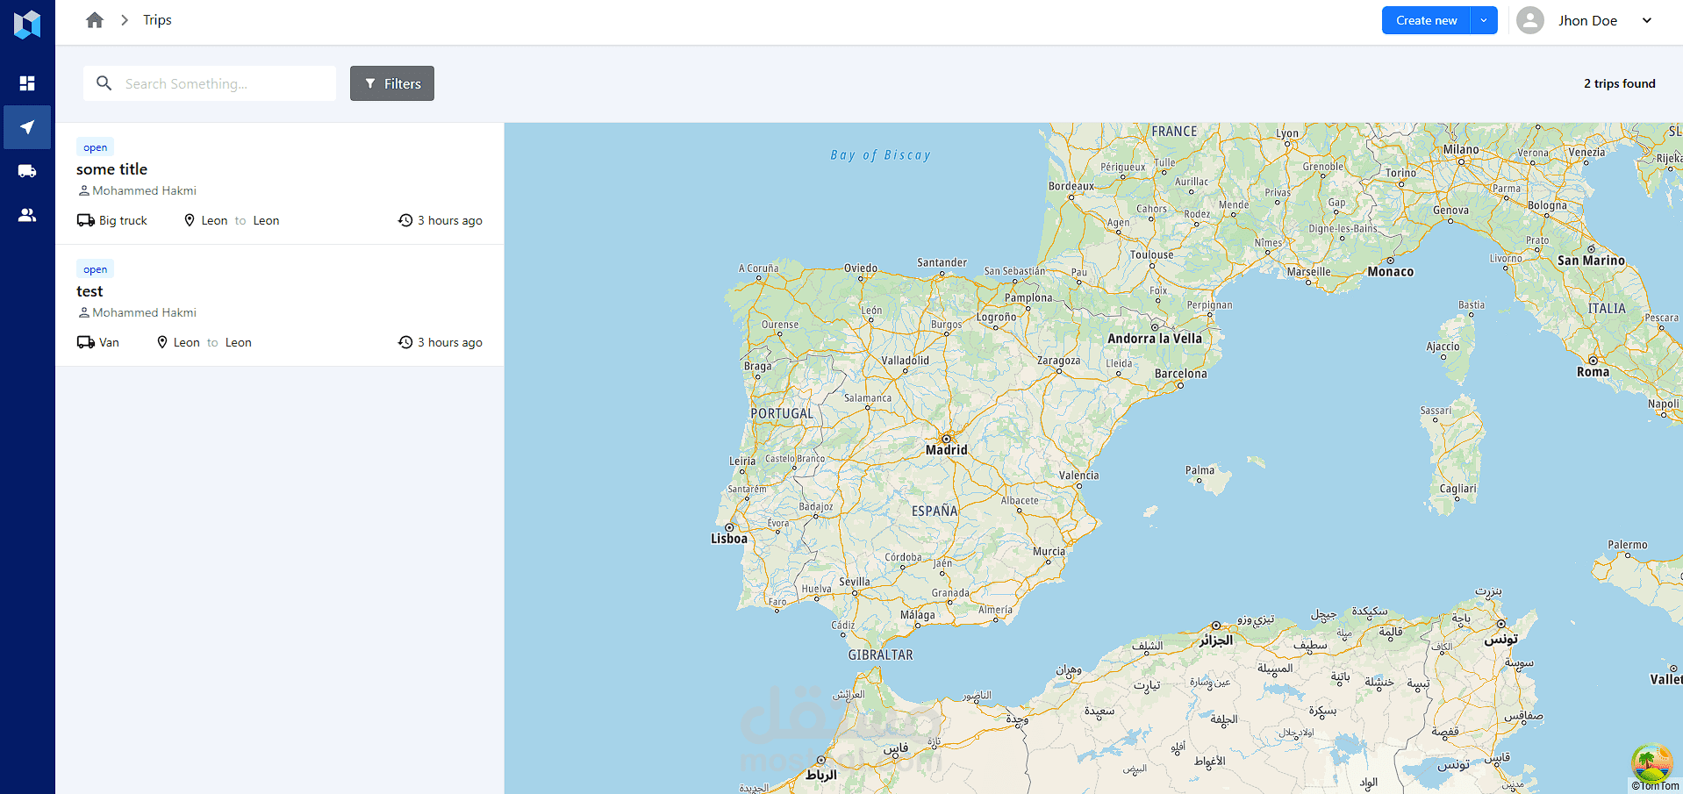Click the Jhon Doe avatar icon
The height and width of the screenshot is (794, 1683).
pos(1530,20)
